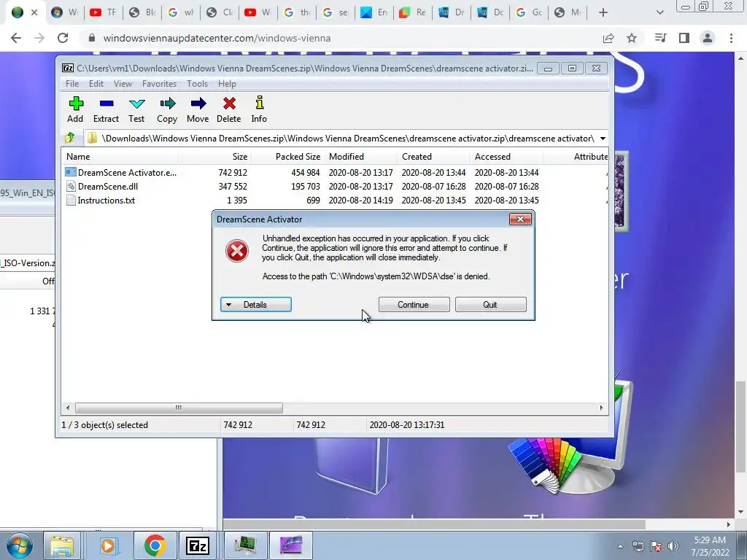Click the share page icon in Chrome

coord(608,38)
